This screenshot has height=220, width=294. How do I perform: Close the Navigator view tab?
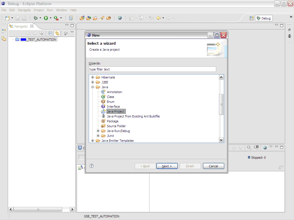click(32, 26)
